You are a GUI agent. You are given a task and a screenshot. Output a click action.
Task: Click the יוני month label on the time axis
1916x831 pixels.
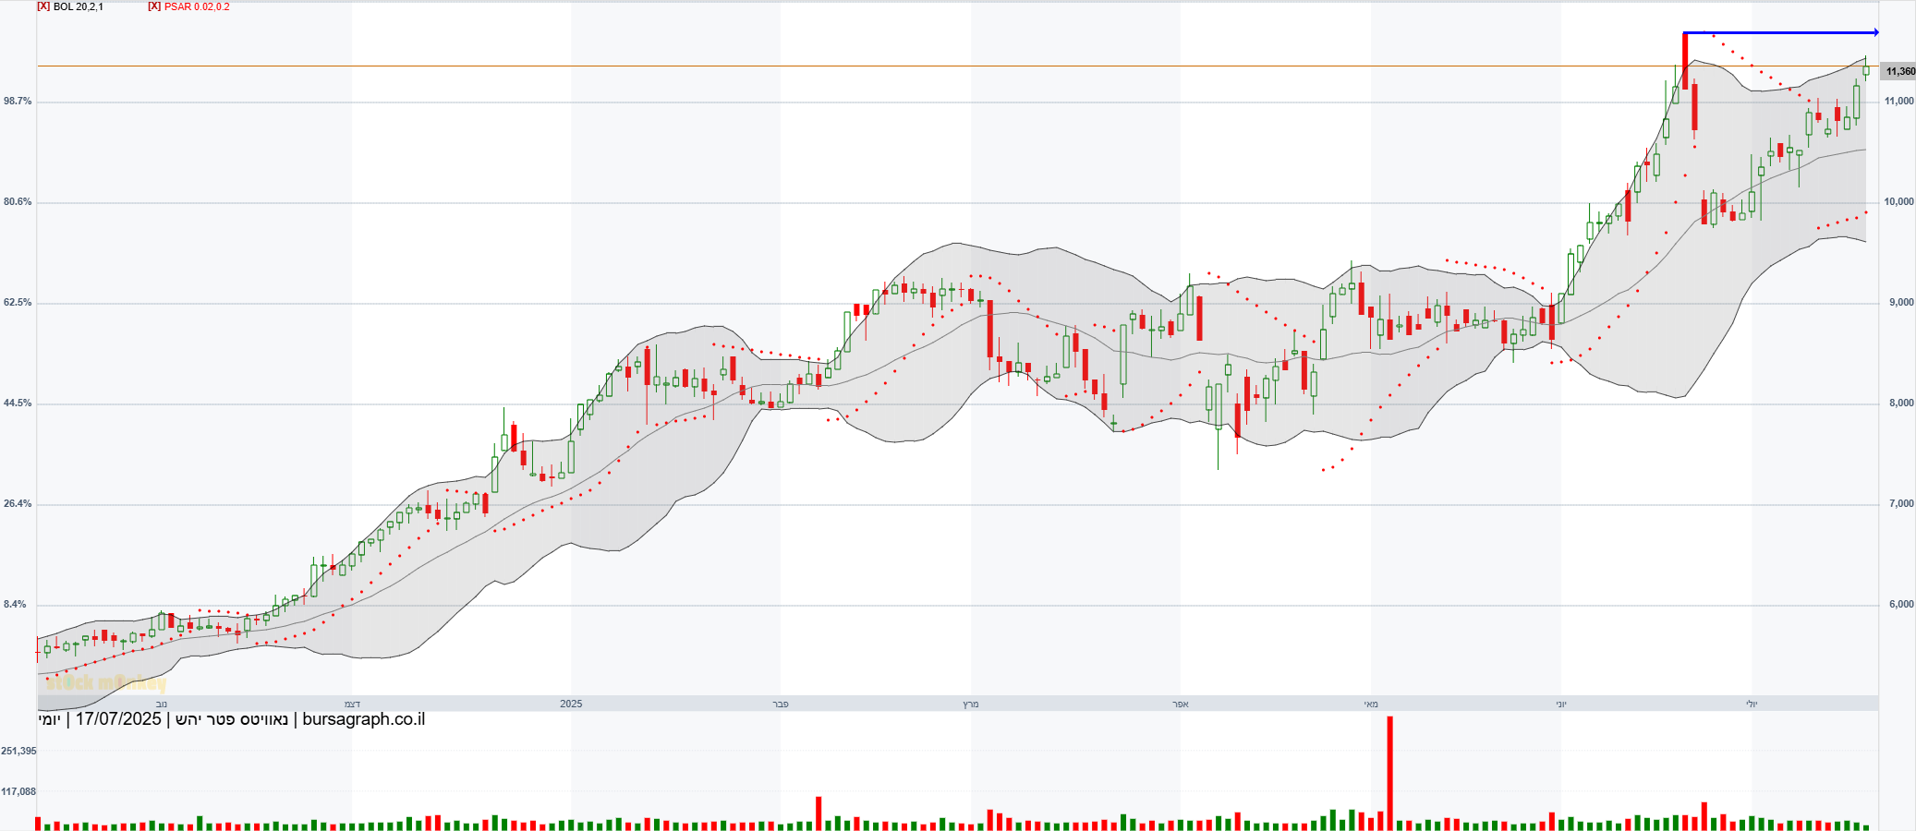coord(1561,704)
